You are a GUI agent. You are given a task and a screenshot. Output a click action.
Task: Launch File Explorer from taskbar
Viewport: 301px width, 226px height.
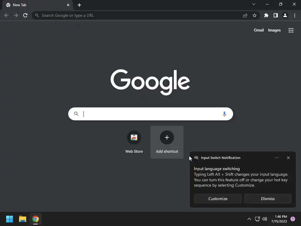(22, 219)
